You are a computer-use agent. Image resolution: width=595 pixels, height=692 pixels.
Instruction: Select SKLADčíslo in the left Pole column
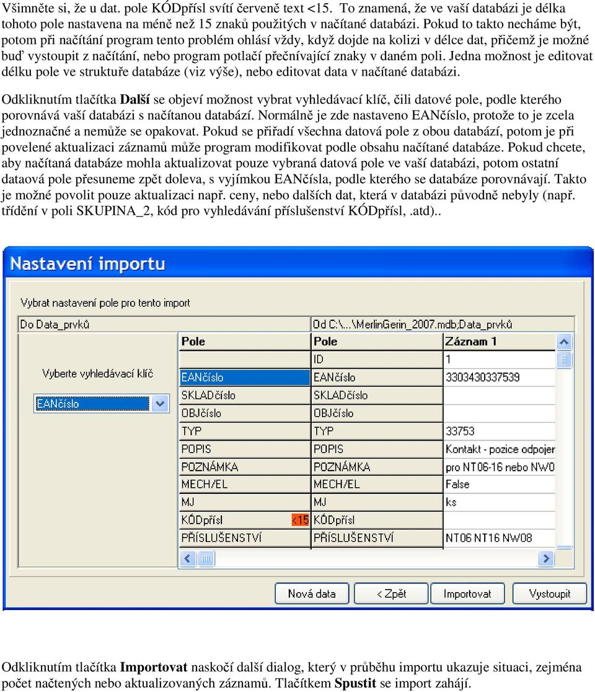click(x=245, y=395)
